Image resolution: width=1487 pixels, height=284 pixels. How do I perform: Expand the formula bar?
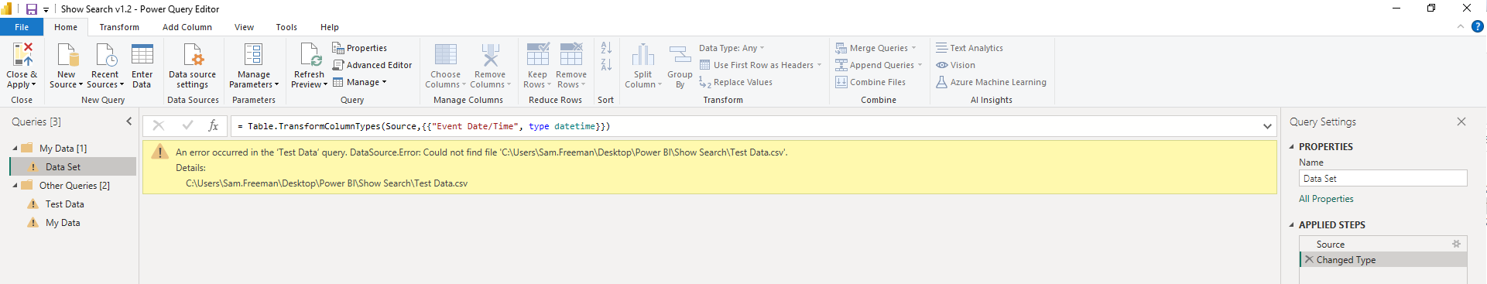pyautogui.click(x=1267, y=126)
